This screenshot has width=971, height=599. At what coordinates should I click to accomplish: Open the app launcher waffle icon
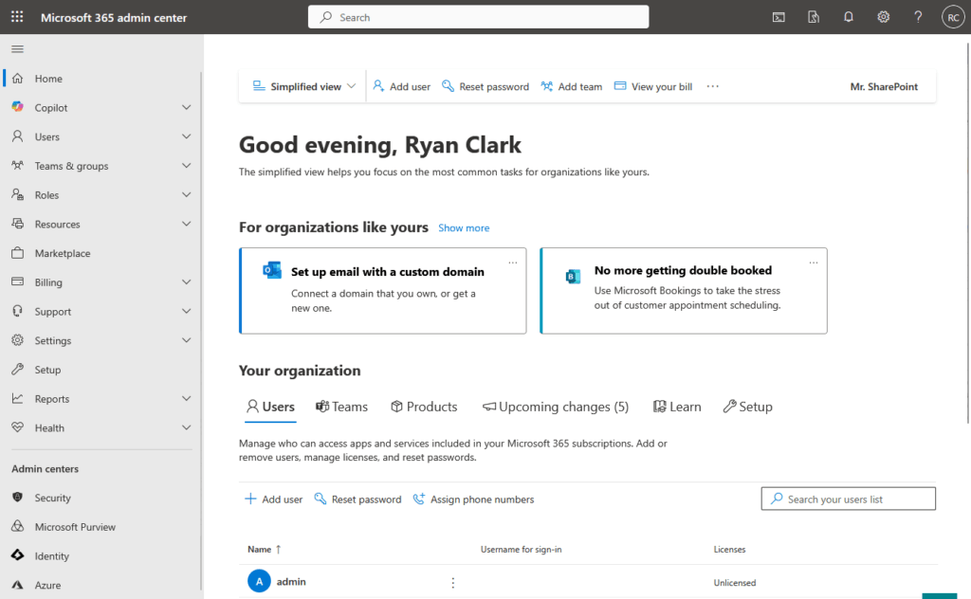(17, 17)
